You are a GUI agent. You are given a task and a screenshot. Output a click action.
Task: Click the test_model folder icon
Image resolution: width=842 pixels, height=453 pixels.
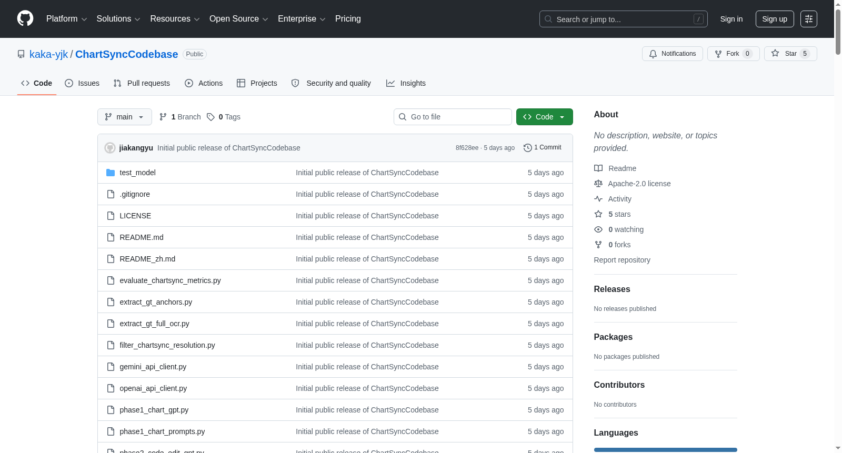pos(111,173)
